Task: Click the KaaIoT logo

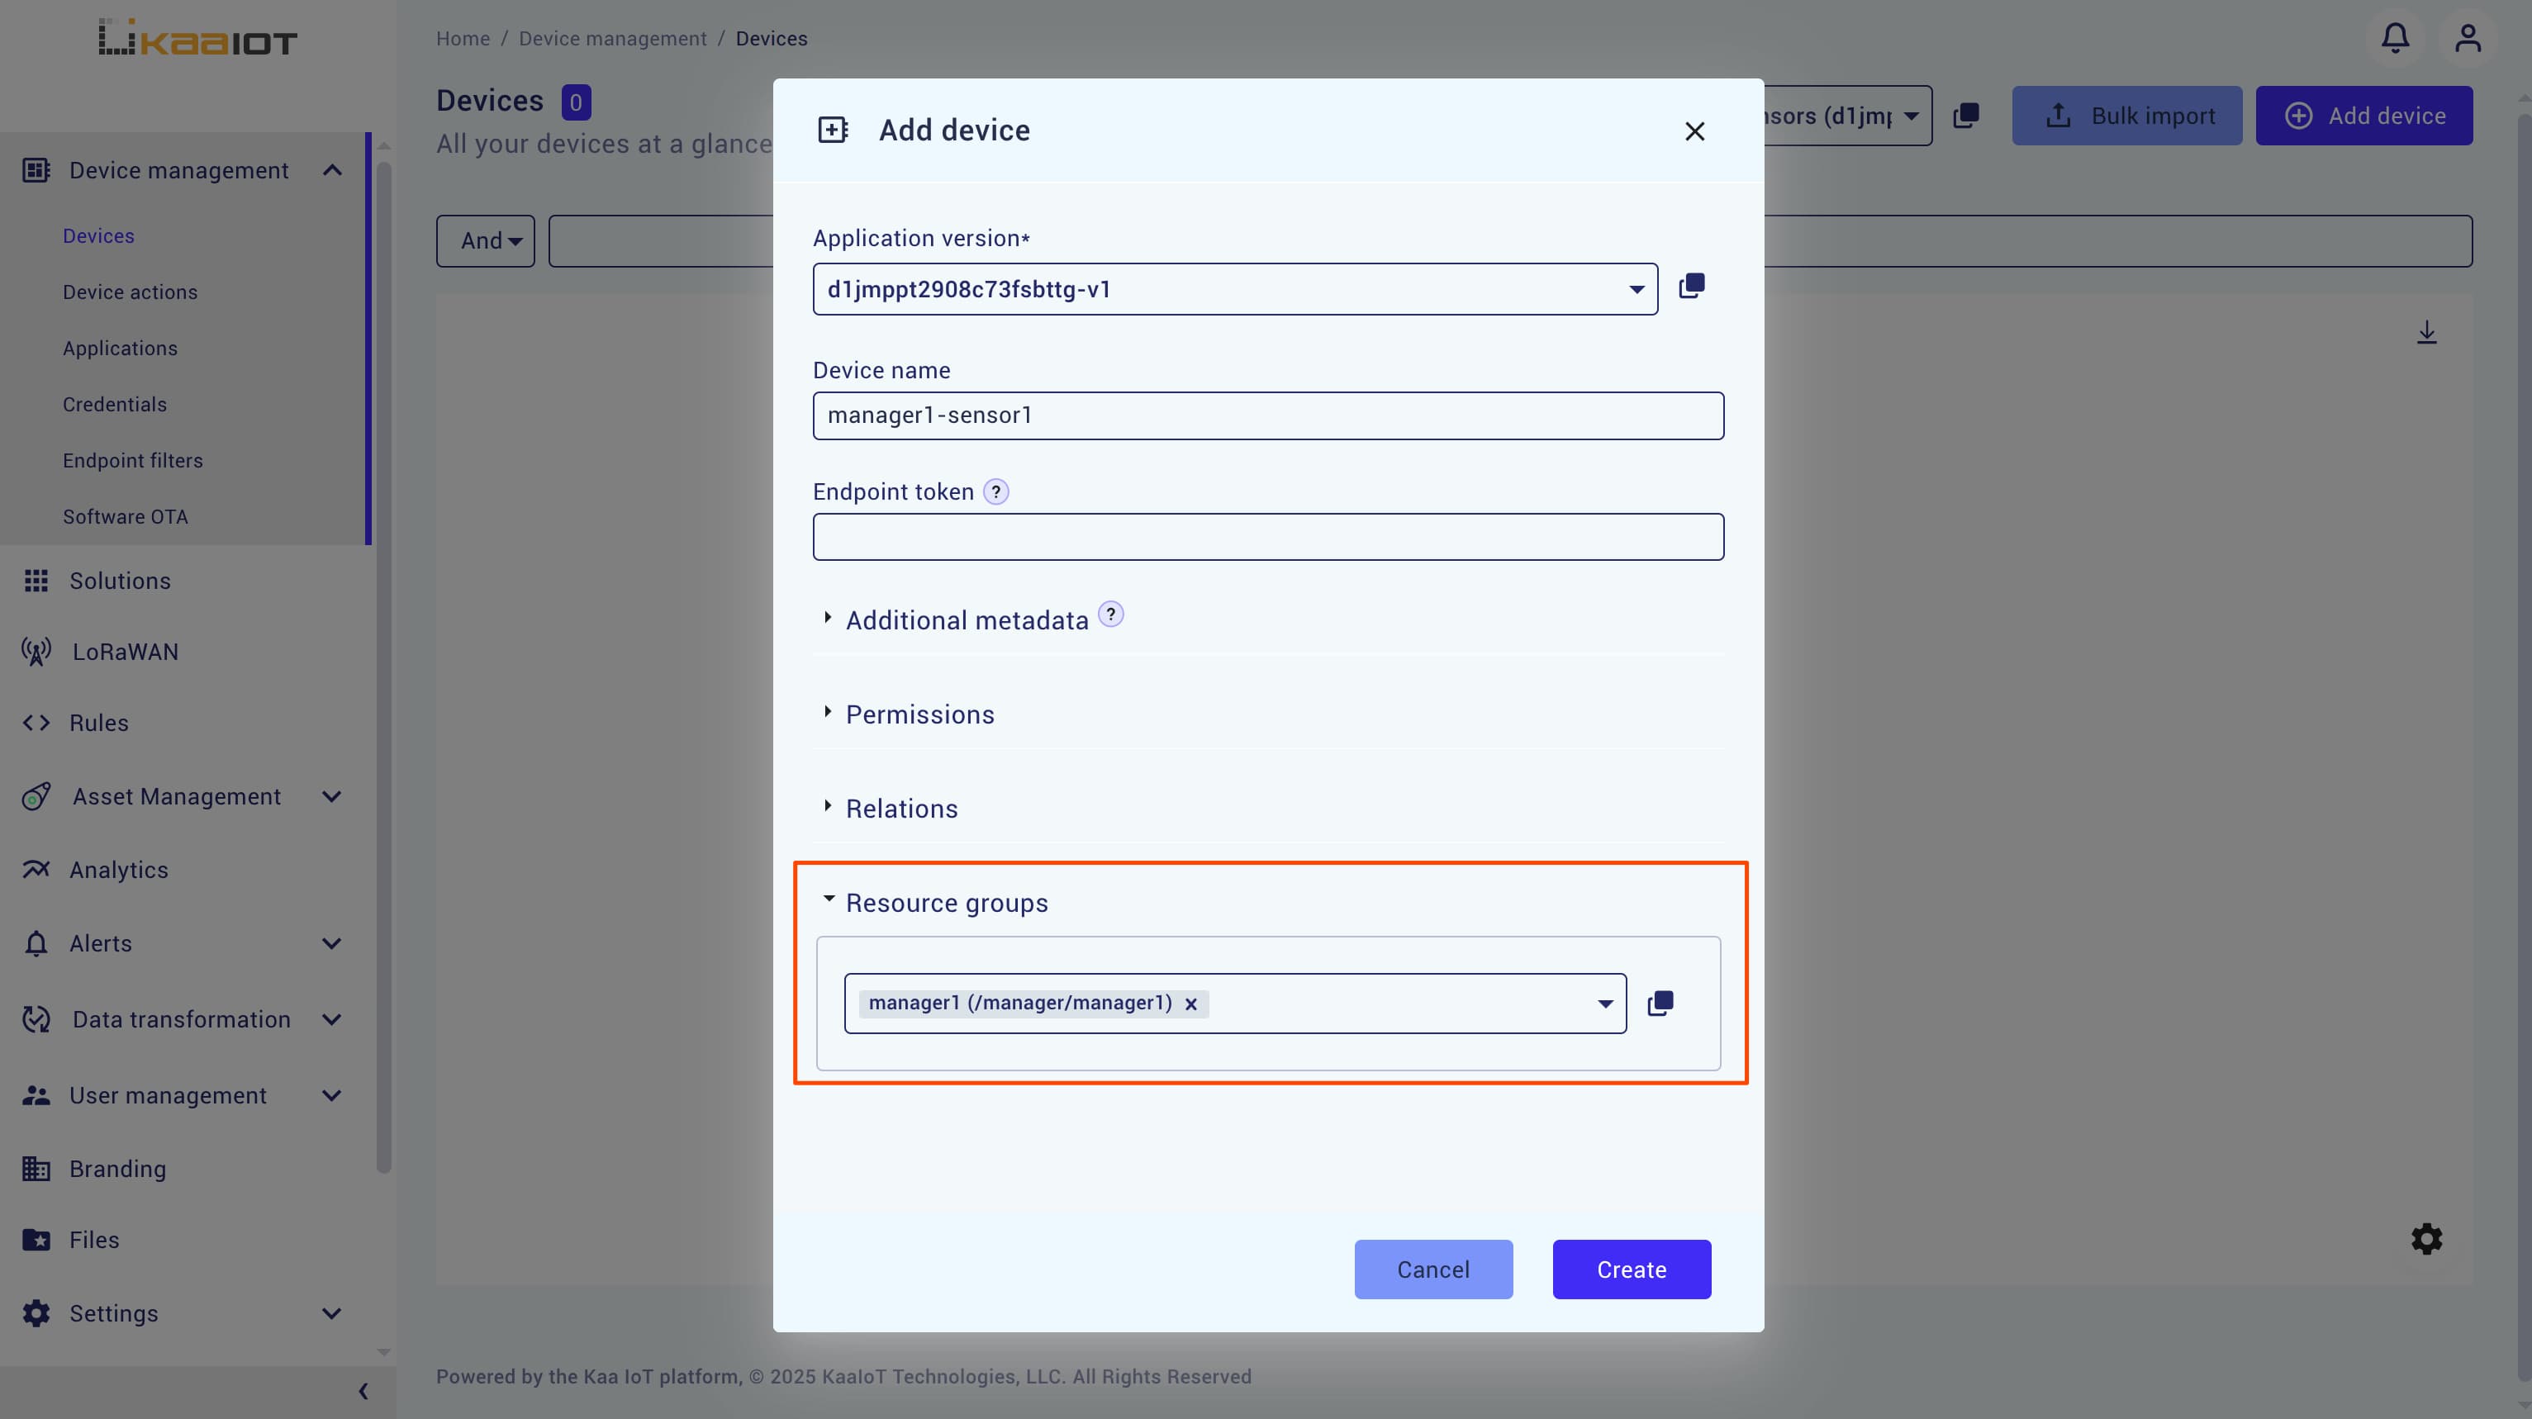Action: click(x=197, y=37)
